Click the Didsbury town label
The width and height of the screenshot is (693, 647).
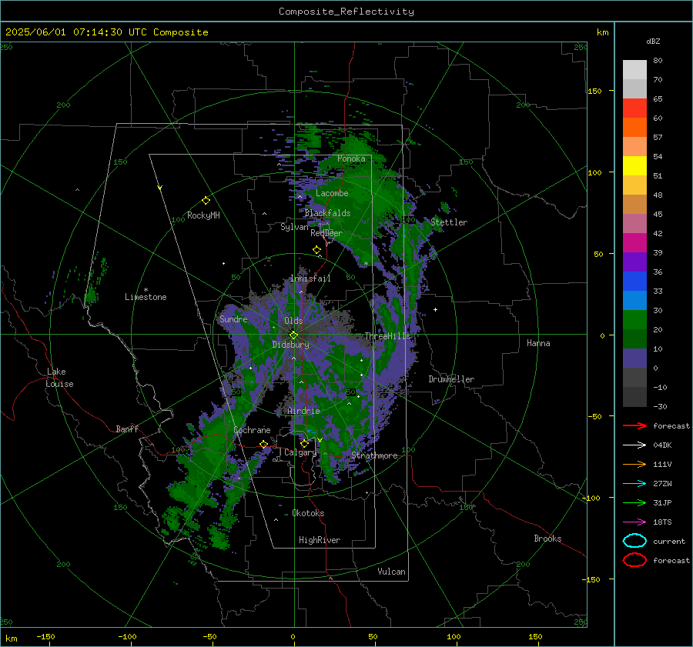(290, 345)
